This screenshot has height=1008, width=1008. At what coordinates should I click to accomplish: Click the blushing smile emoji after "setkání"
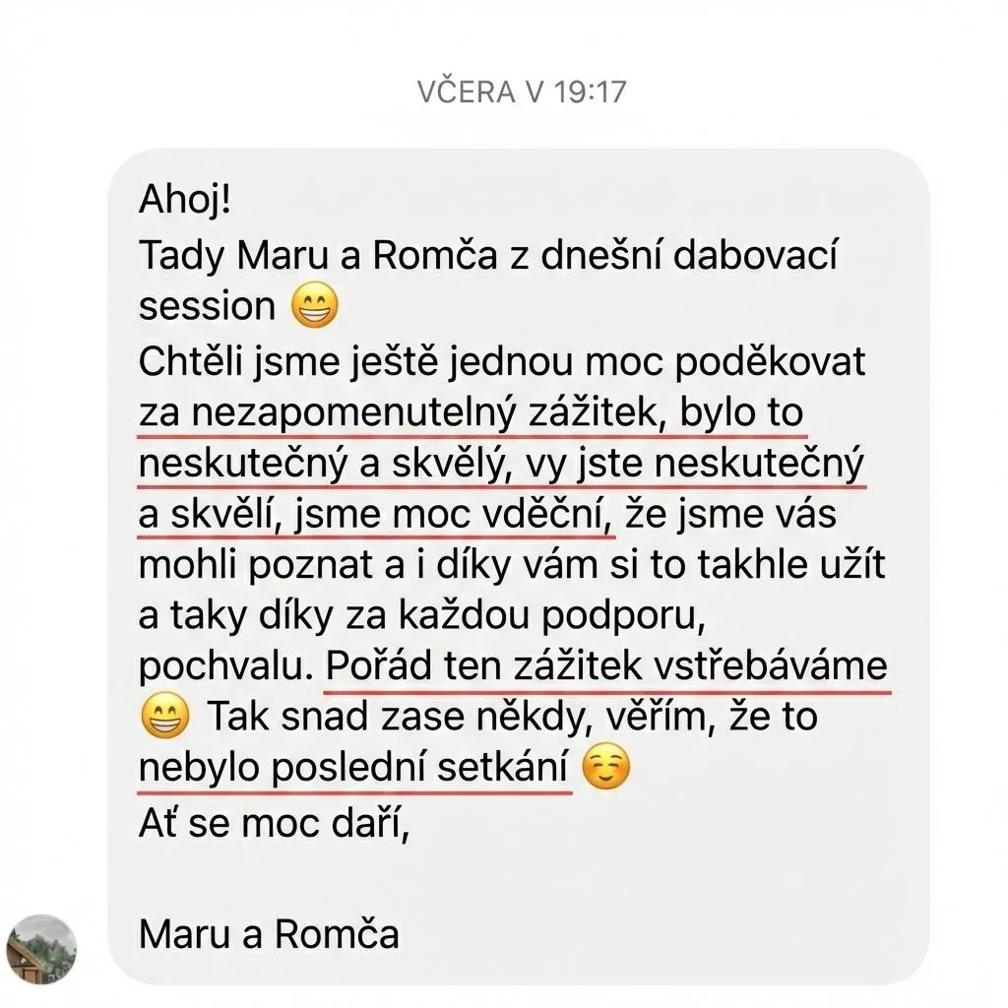(605, 766)
